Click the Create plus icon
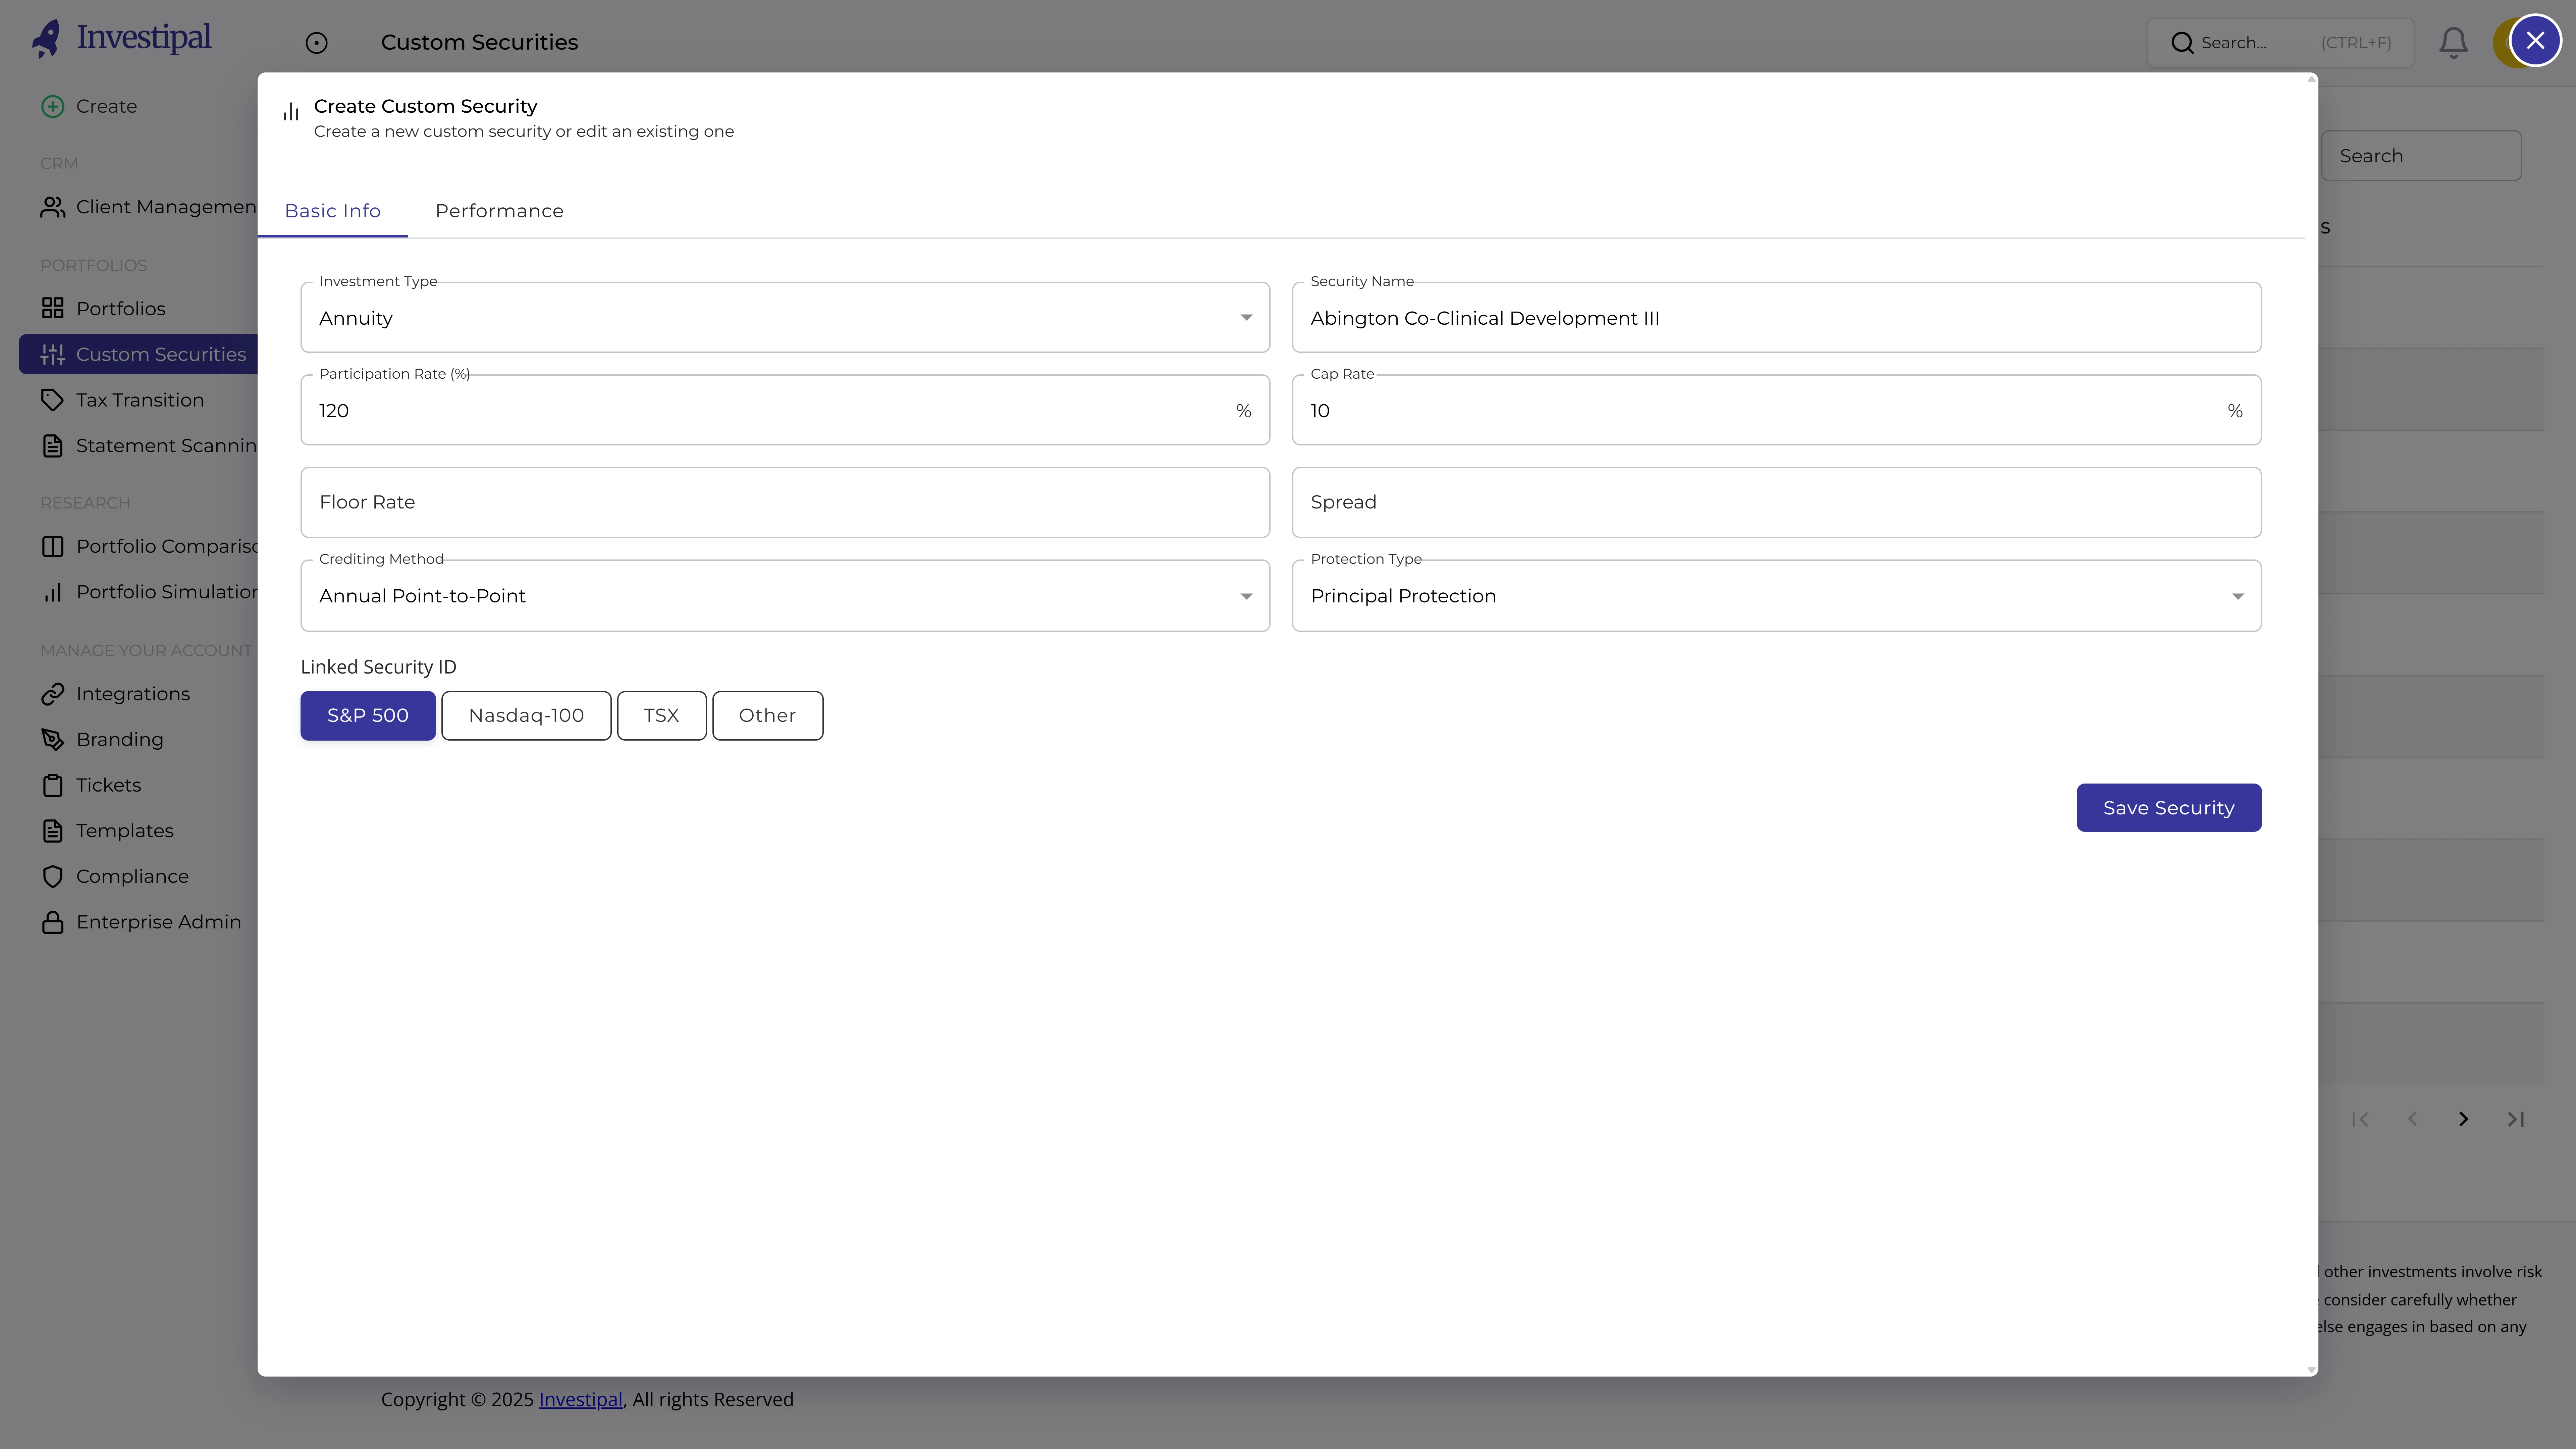 pyautogui.click(x=53, y=106)
